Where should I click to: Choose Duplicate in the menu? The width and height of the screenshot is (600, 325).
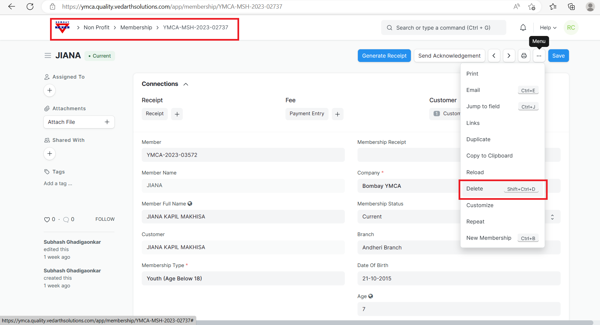[478, 139]
